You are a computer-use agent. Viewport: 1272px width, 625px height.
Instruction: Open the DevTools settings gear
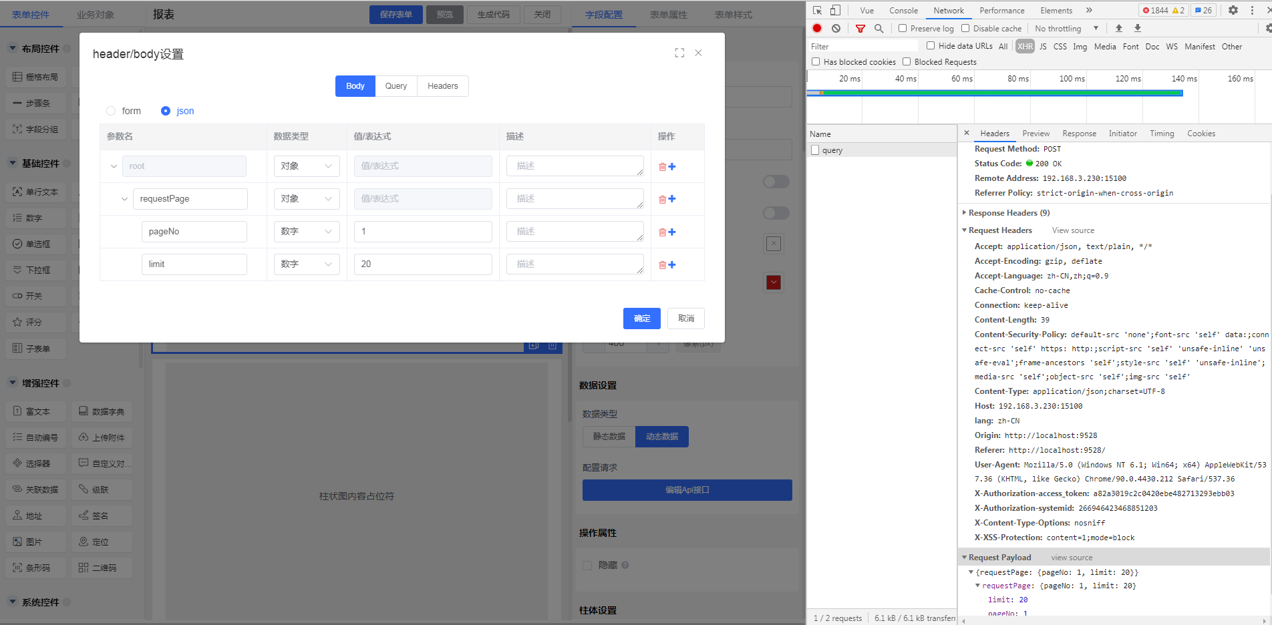[x=1233, y=10]
